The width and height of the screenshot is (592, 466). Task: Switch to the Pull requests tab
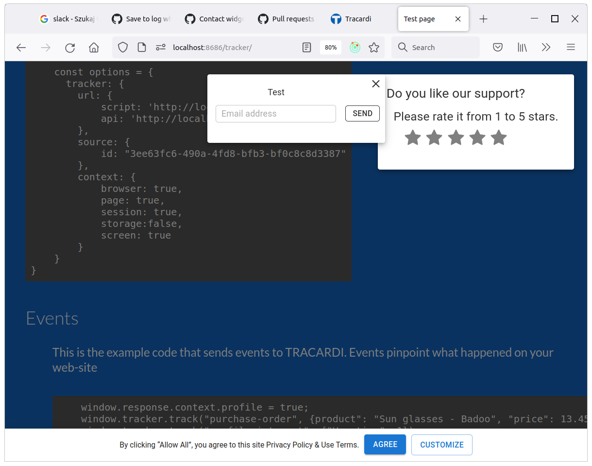(x=286, y=18)
